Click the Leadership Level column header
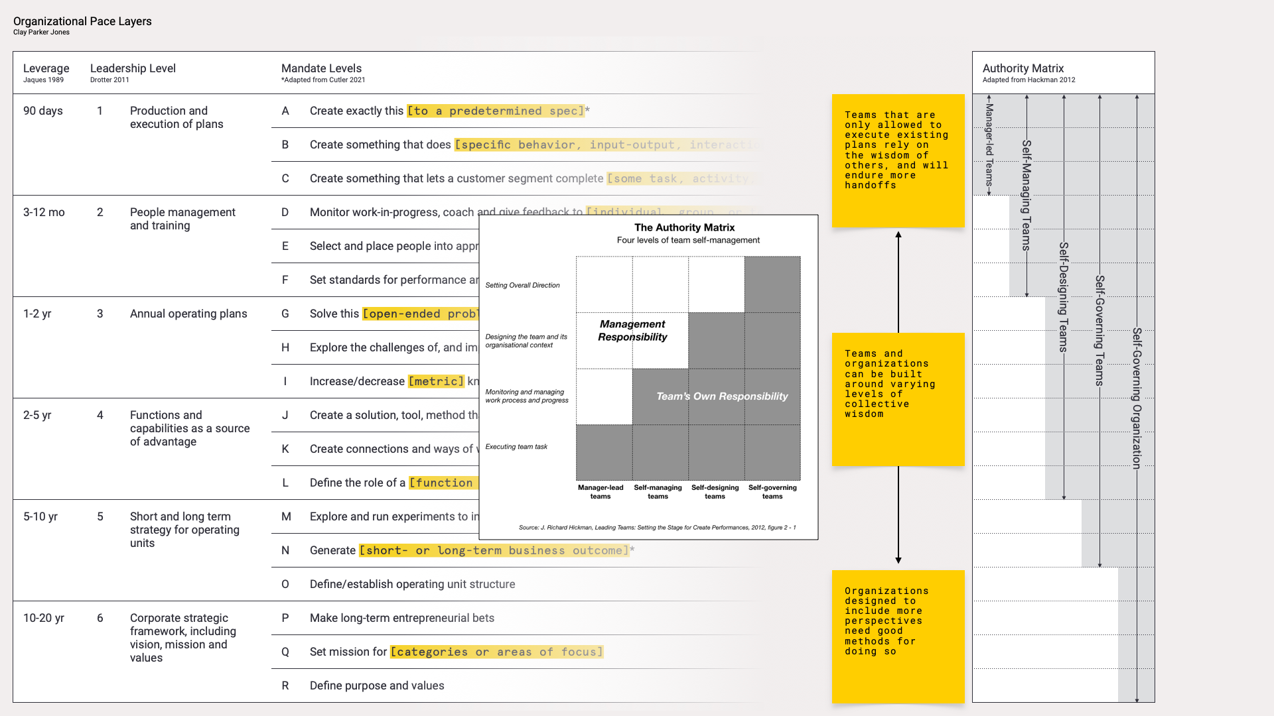 coord(133,68)
